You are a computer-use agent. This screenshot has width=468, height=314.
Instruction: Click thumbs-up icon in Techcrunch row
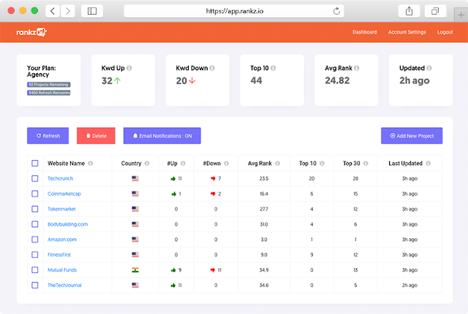(173, 178)
